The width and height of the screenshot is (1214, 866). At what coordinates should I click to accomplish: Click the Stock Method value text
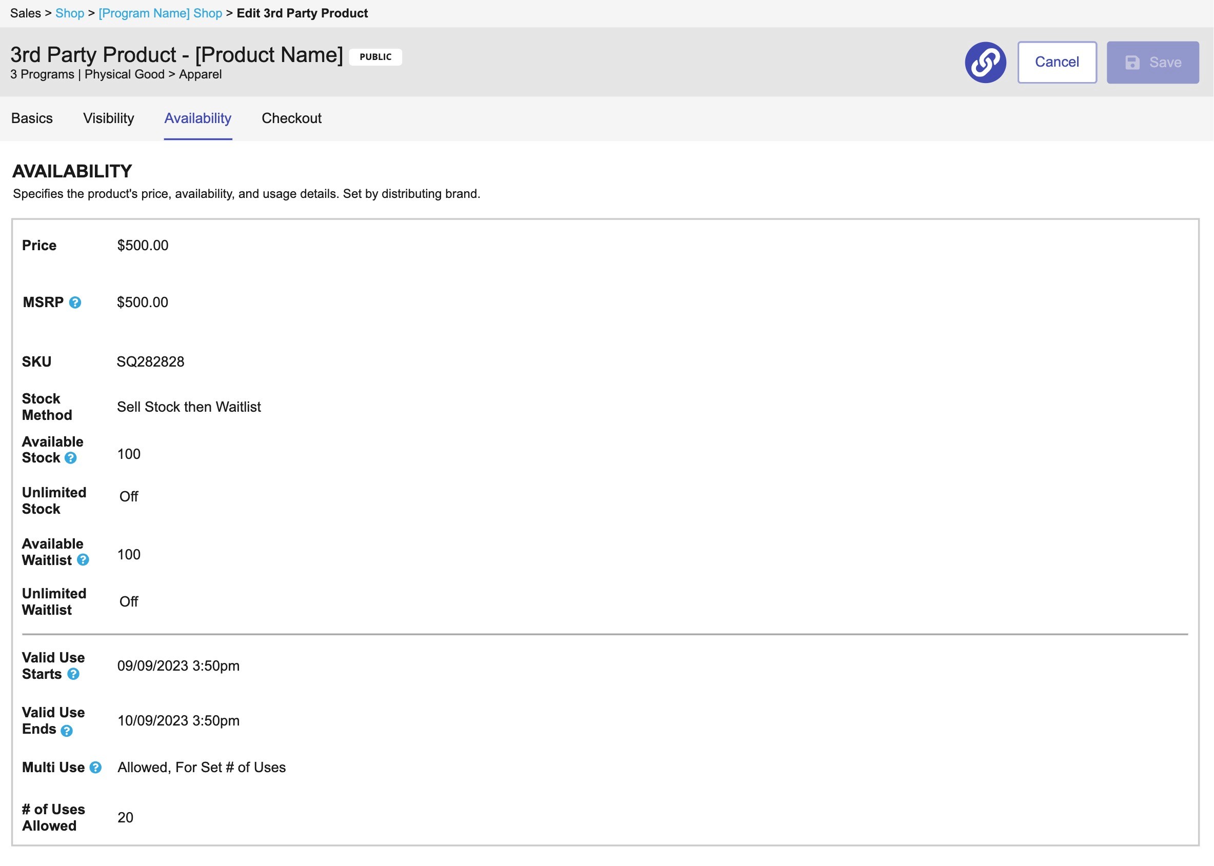(189, 407)
